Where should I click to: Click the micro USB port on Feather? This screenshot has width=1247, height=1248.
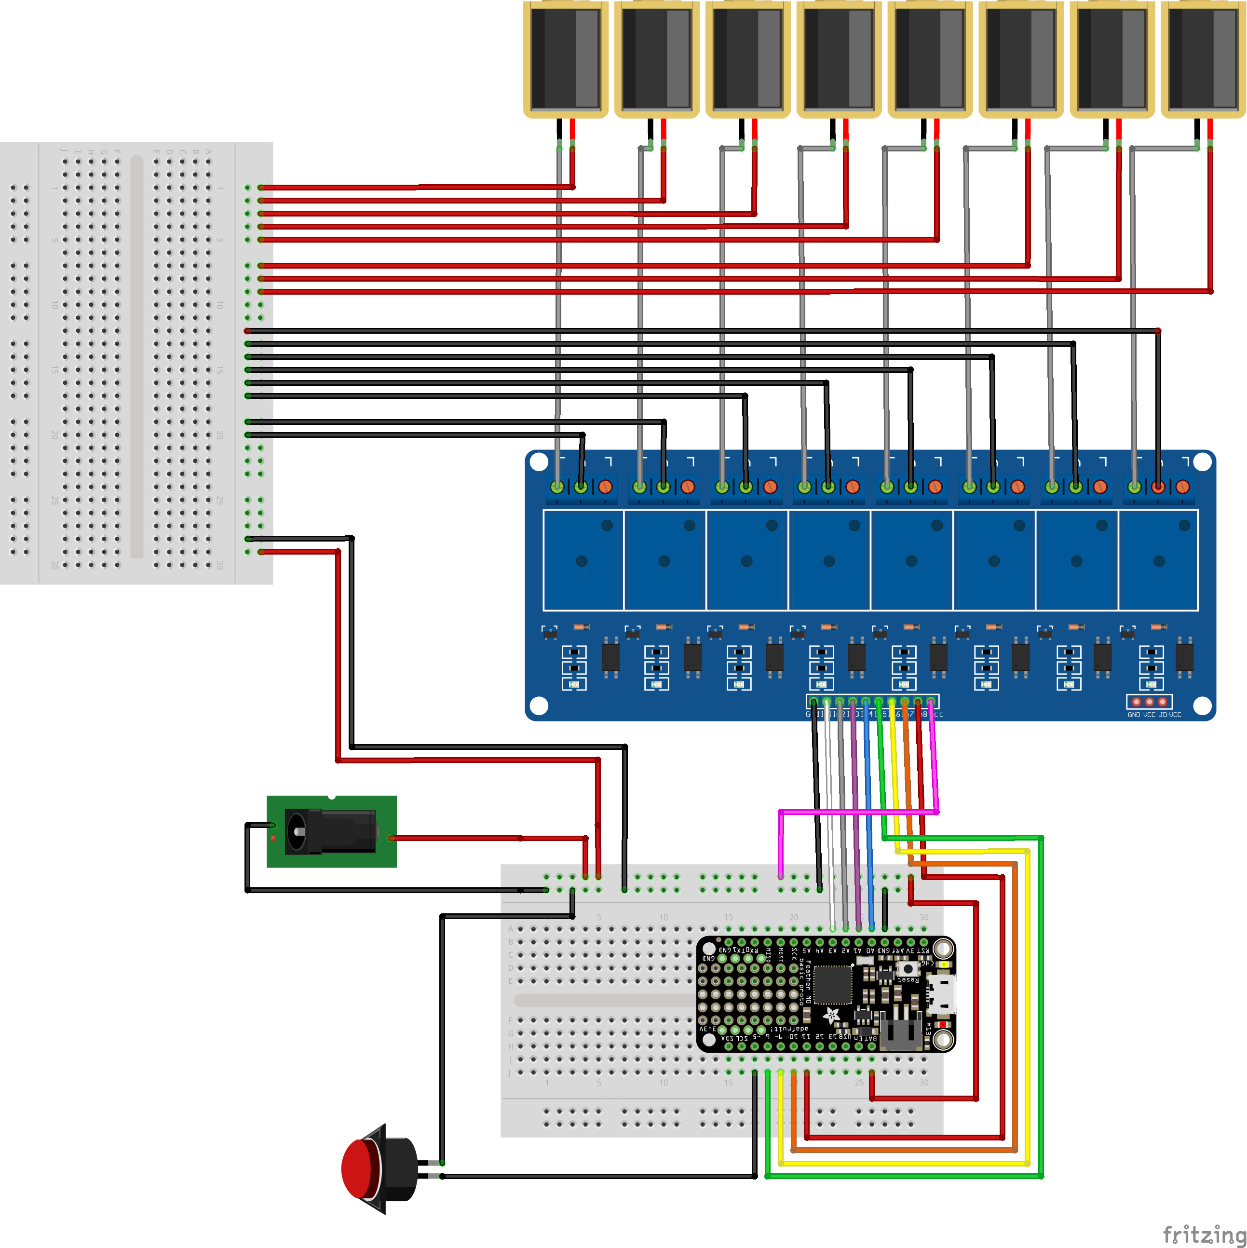(x=943, y=995)
